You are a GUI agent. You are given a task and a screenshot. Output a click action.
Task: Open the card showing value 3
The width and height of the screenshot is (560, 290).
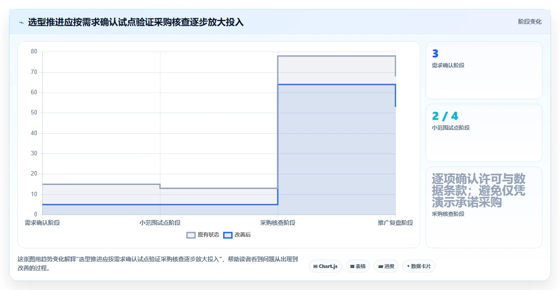(484, 70)
